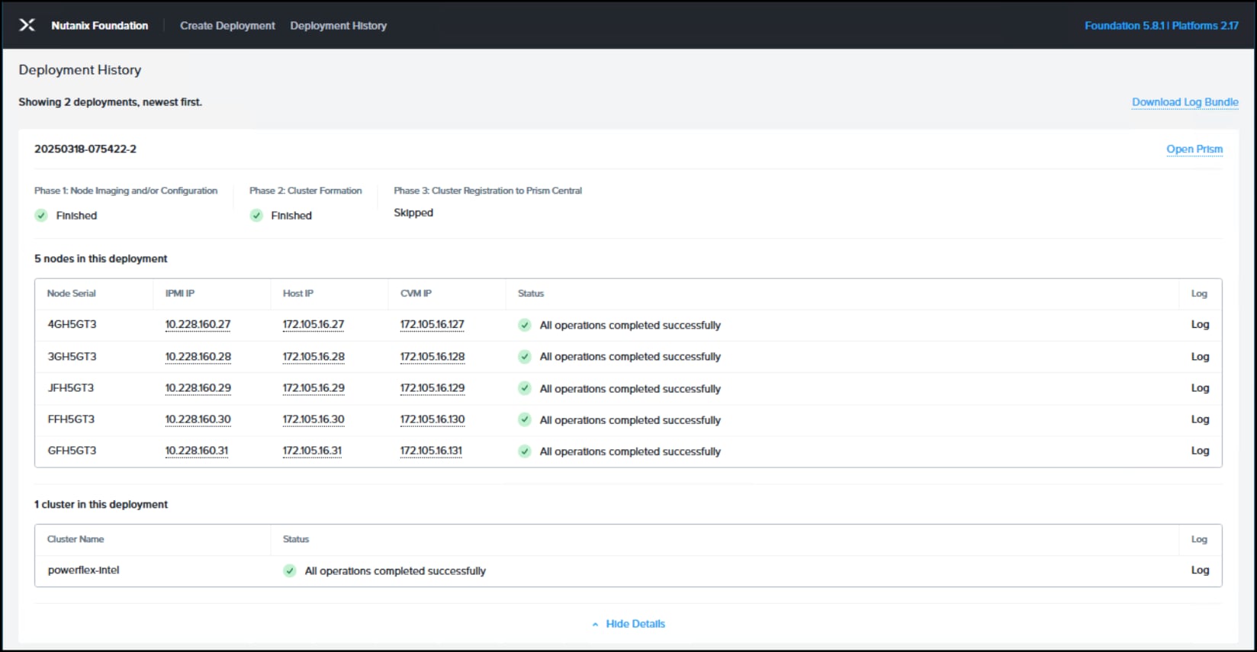This screenshot has height=652, width=1257.
Task: Download the Log Bundle
Action: [1185, 102]
